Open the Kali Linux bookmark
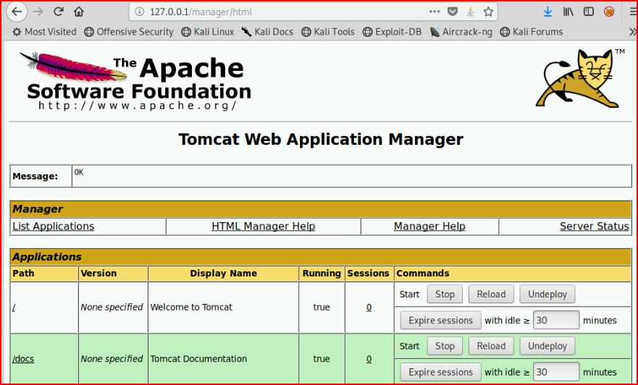 coord(208,32)
